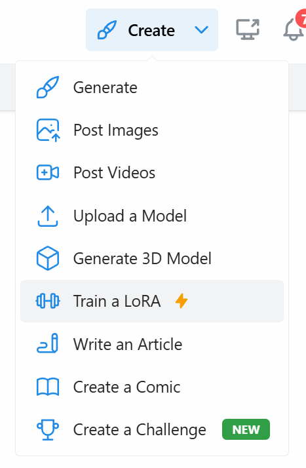The image size is (306, 468).
Task: Click the orange lightning bolt badge
Action: (x=182, y=301)
